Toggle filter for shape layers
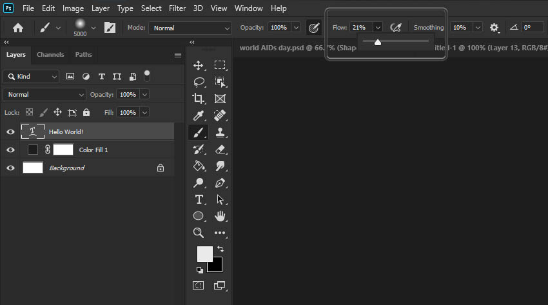The image size is (548, 305). click(x=117, y=77)
